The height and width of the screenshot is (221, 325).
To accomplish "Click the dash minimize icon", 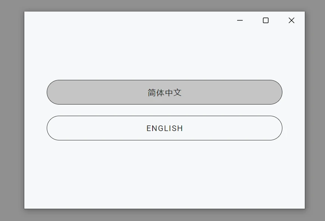I will 240,20.
